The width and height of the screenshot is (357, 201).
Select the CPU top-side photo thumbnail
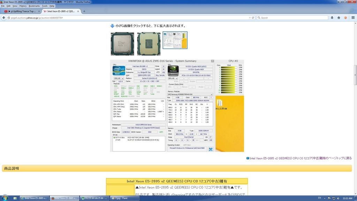122,44
